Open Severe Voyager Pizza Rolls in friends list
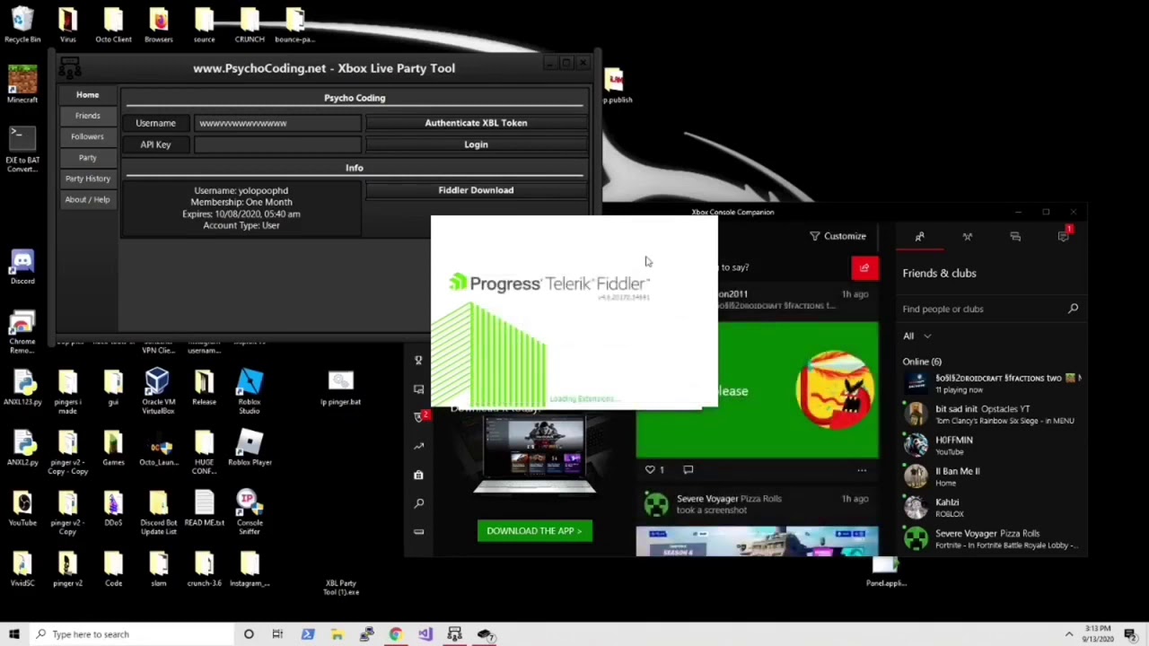Image resolution: width=1149 pixels, height=646 pixels. (x=992, y=538)
